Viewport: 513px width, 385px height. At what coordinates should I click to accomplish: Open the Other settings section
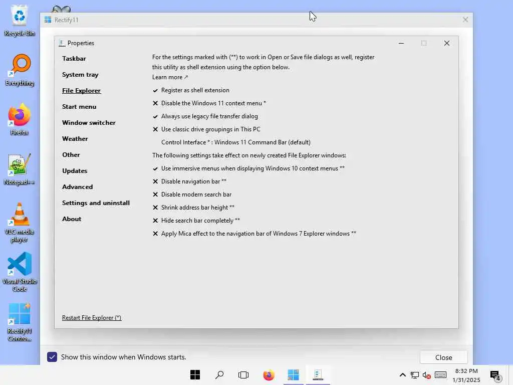[71, 155]
